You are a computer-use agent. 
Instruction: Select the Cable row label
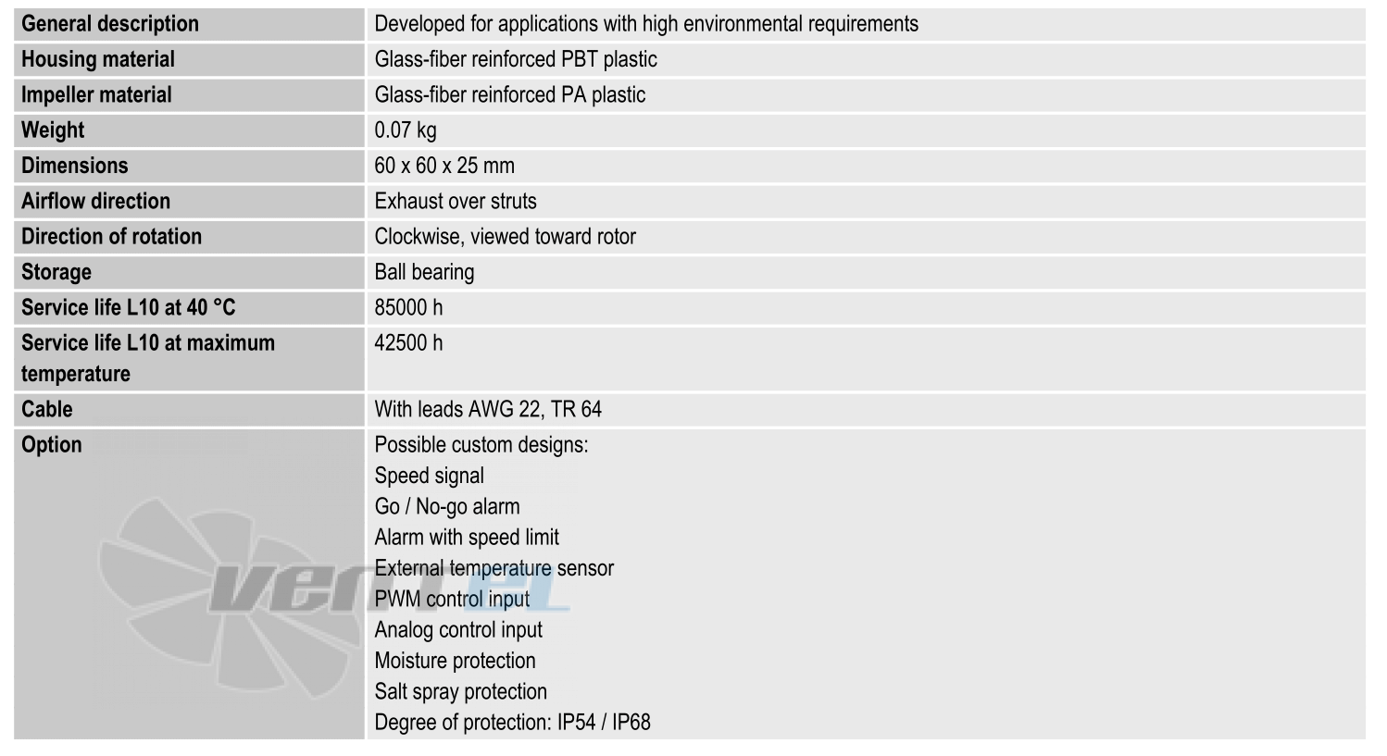point(47,409)
